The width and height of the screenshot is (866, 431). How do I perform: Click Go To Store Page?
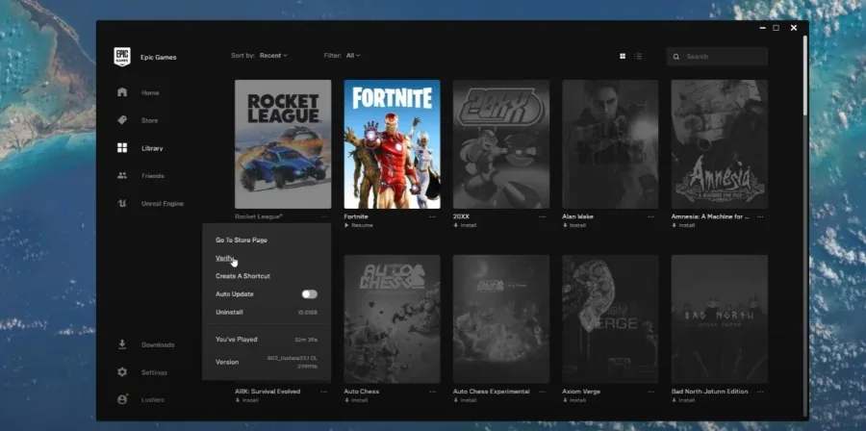coord(242,241)
